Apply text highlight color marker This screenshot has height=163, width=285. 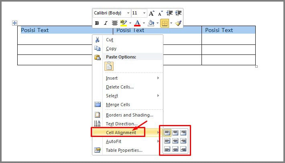point(124,23)
